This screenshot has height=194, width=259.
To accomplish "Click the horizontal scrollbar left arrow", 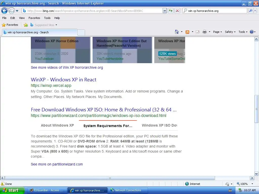I will coord(2,178).
